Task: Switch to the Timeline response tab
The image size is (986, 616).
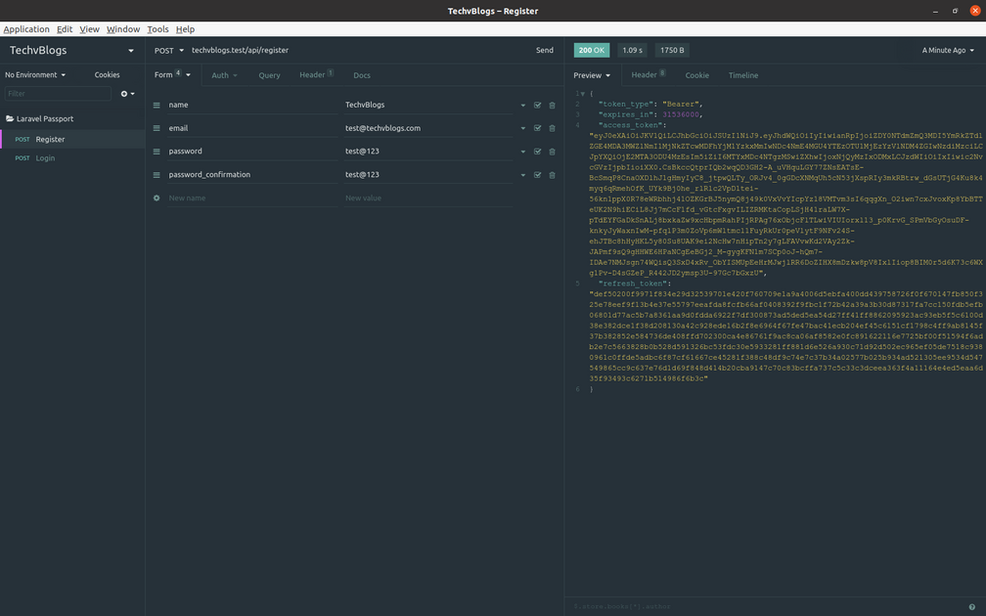Action: click(742, 75)
